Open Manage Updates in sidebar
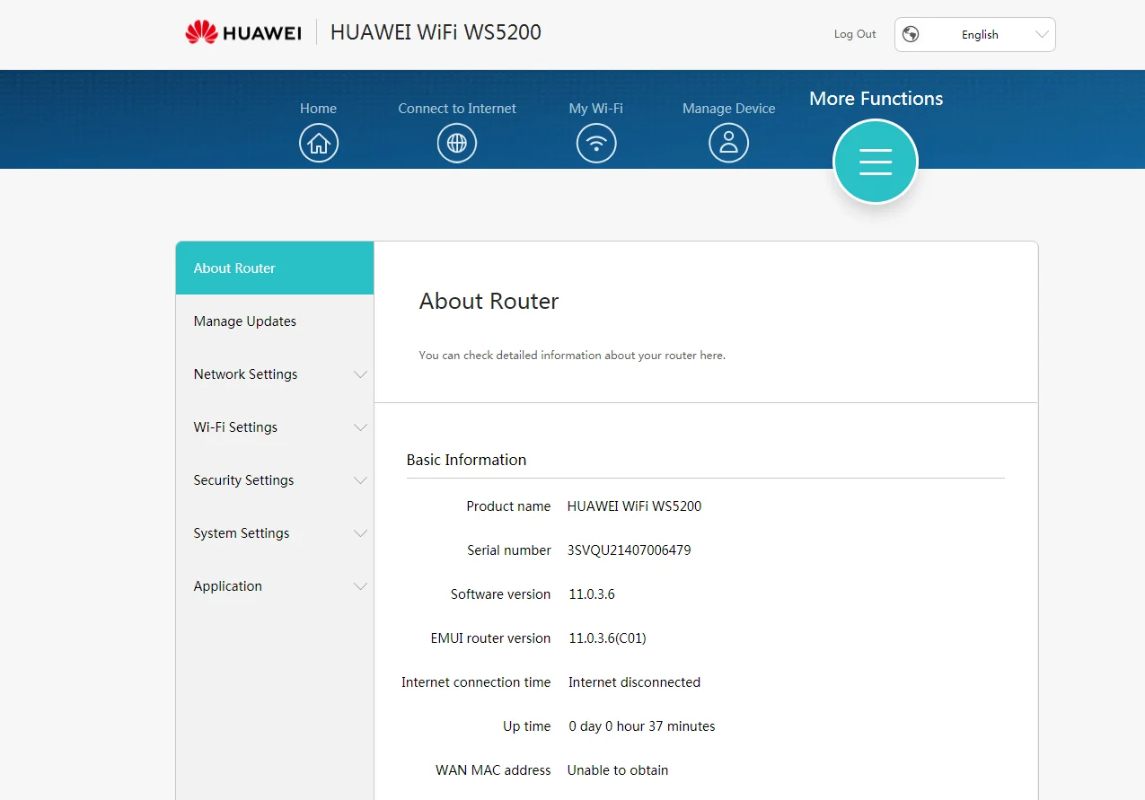 (x=275, y=321)
